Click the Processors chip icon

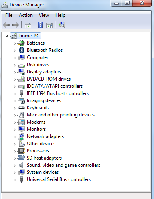click(22, 151)
